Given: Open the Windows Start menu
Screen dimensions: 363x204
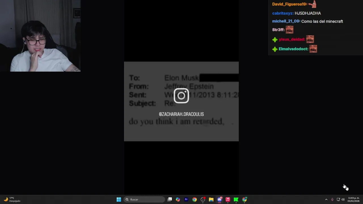Looking at the screenshot, I should click(119, 199).
